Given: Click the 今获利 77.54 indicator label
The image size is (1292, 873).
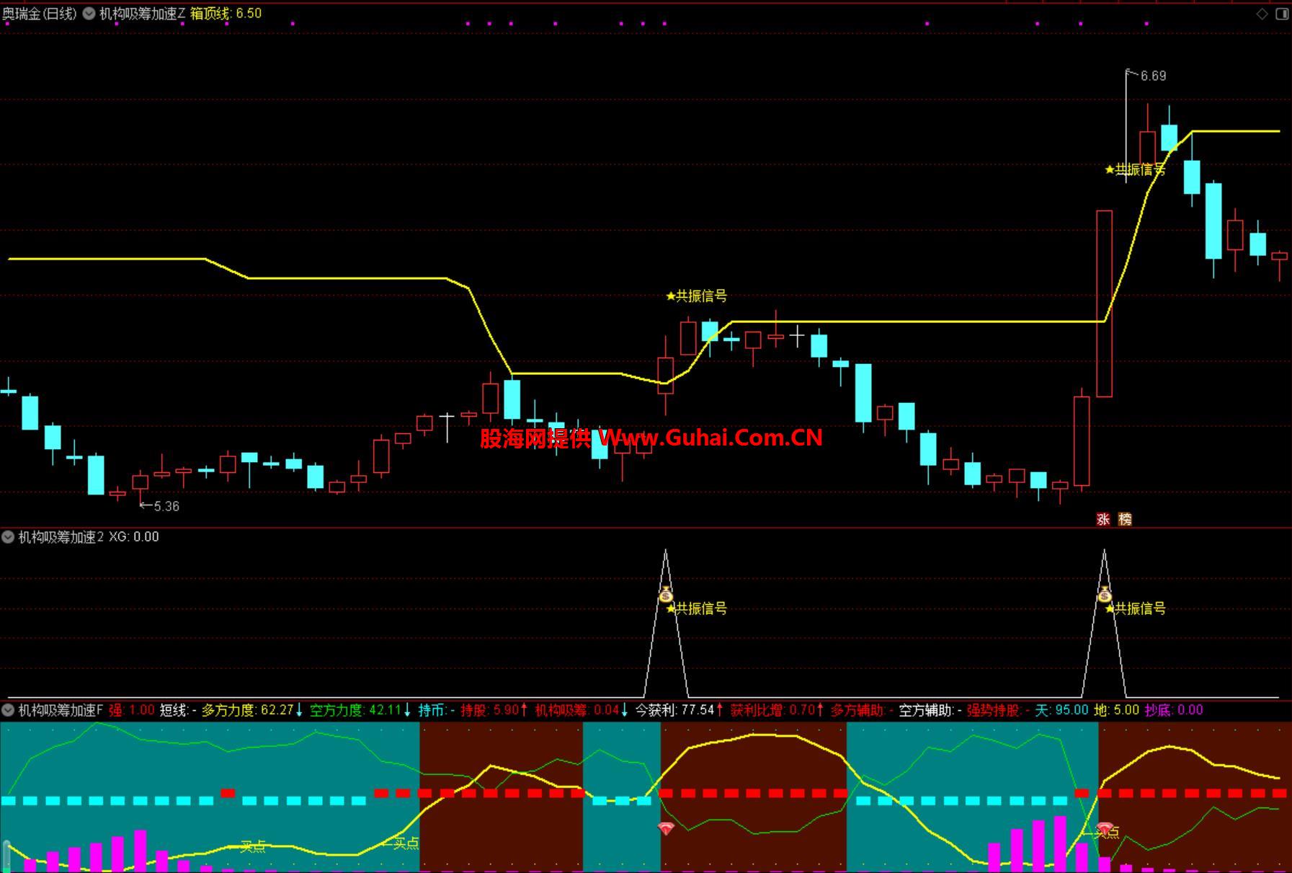Looking at the screenshot, I should coord(674,710).
